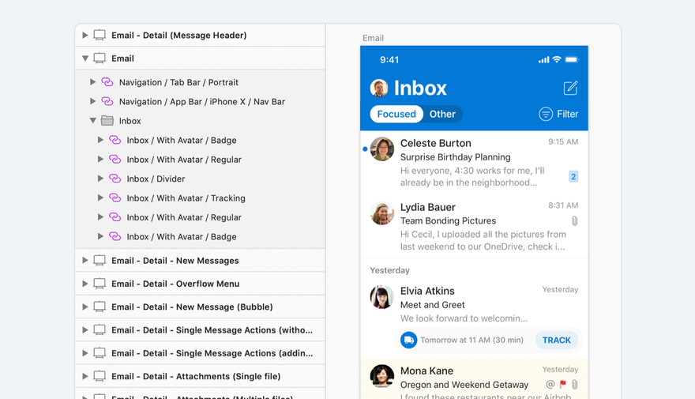Viewport: 695px width, 399px height.
Task: Tap the profile avatar beside Inbox title
Action: 379,88
